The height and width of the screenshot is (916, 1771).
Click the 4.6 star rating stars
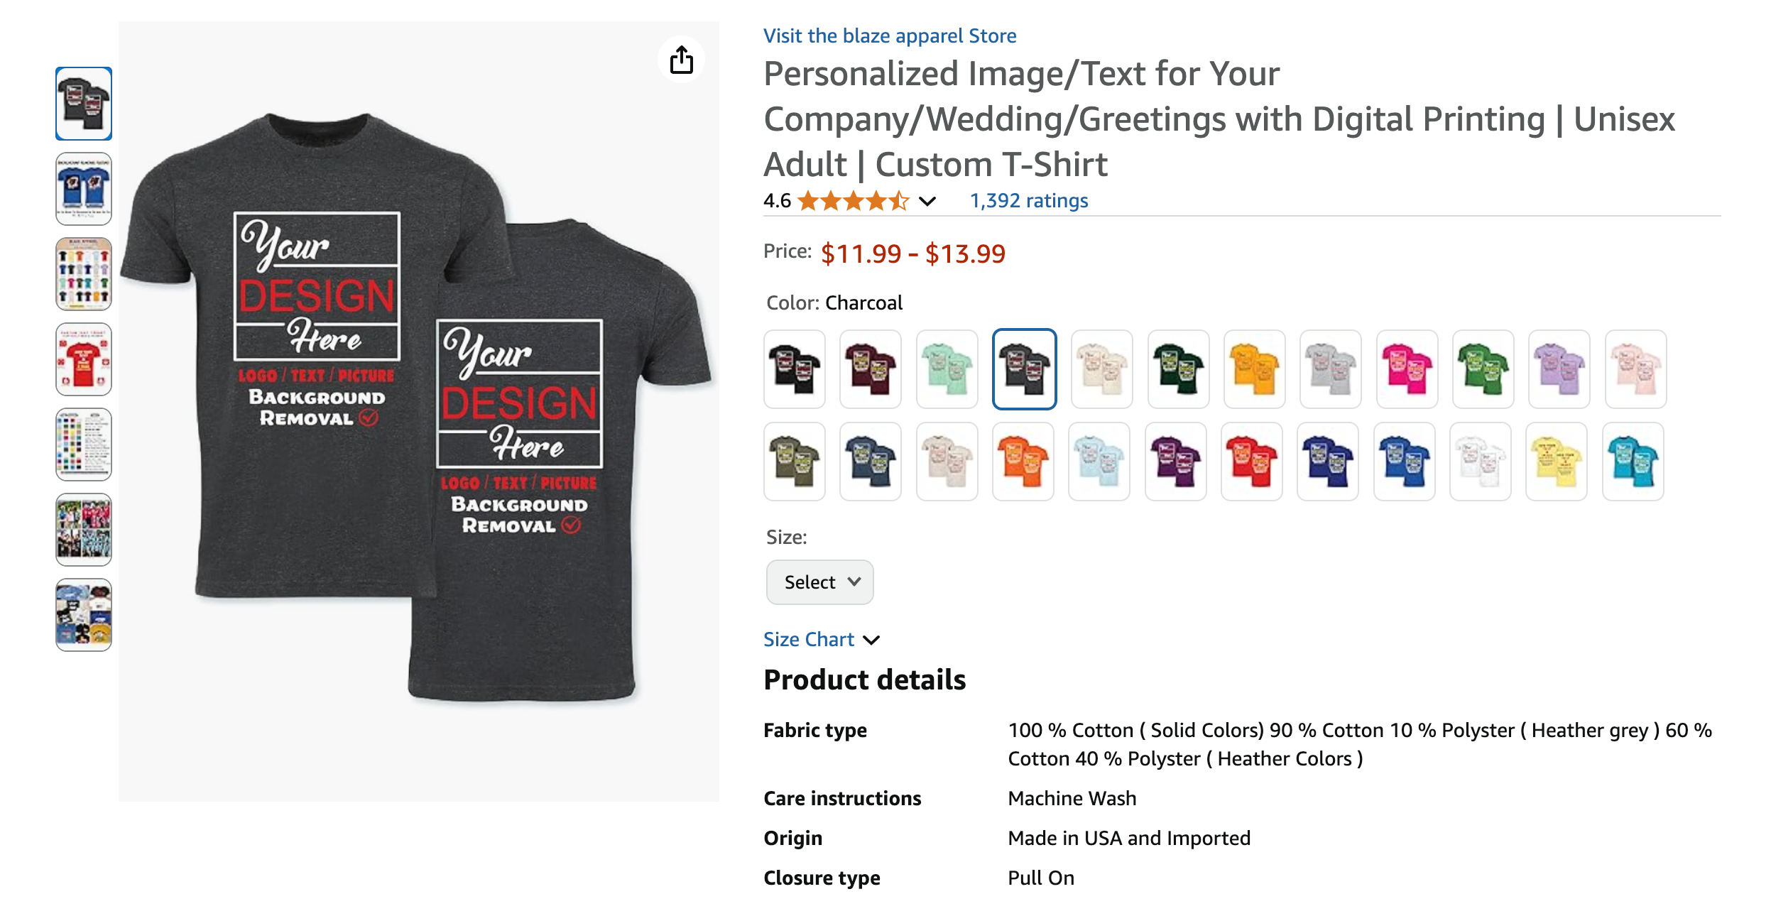(x=853, y=202)
